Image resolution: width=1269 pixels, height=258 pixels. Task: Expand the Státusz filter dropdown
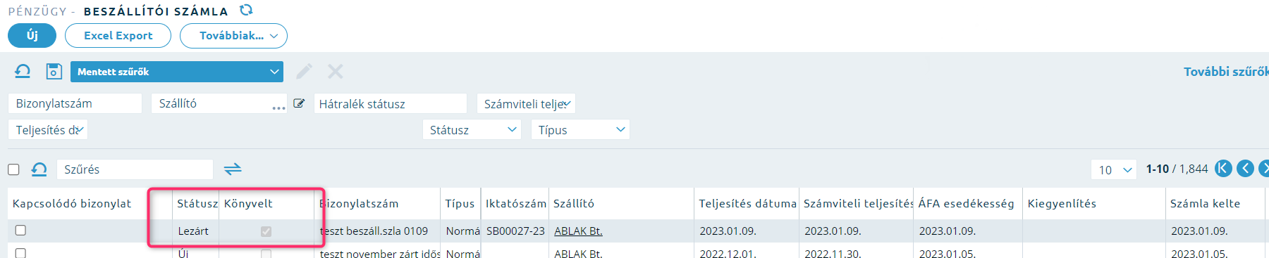[472, 130]
